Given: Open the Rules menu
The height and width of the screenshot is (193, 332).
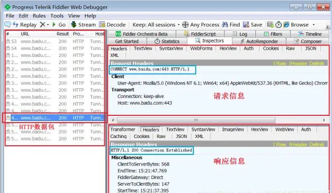Looking at the screenshot, I should point(39,16).
